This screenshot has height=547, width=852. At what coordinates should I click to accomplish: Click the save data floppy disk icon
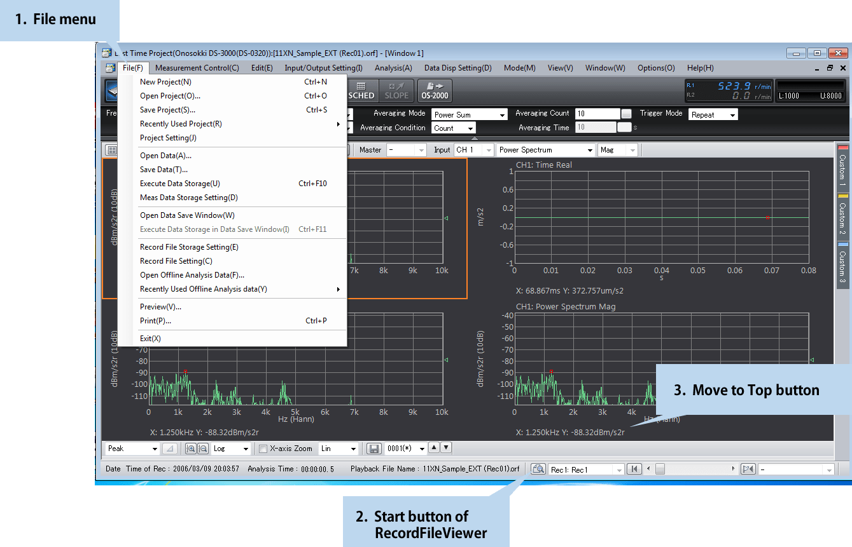[x=374, y=449]
